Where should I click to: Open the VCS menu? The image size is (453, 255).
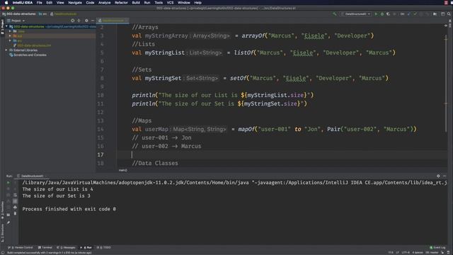(x=170, y=3)
